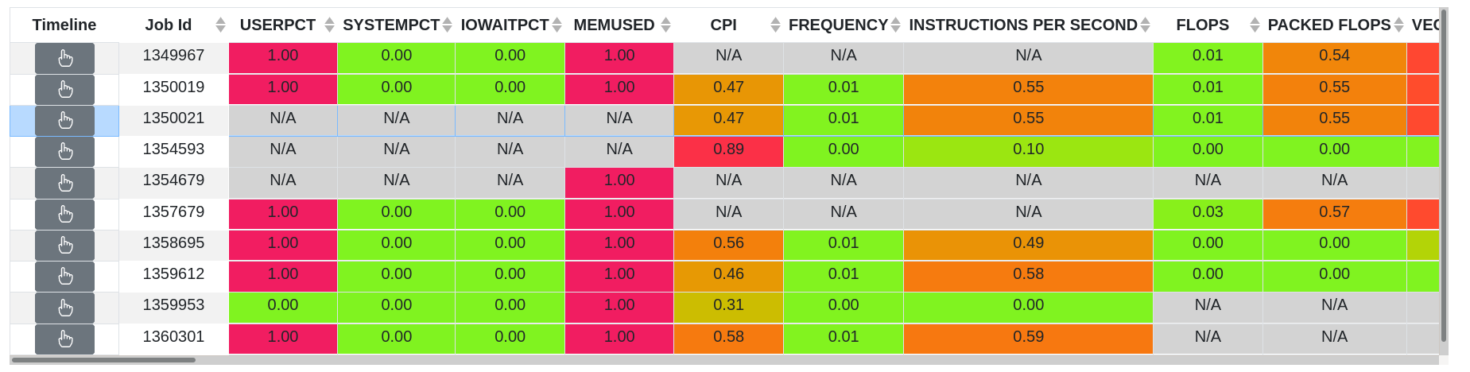Viewport: 1470px width, 372px height.
Task: Sort by PACKED FLOPS column
Action: tap(1329, 25)
